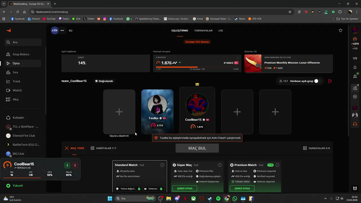Click the FACEIT logo in sidebar
This screenshot has height=203, width=361.
(8, 30)
